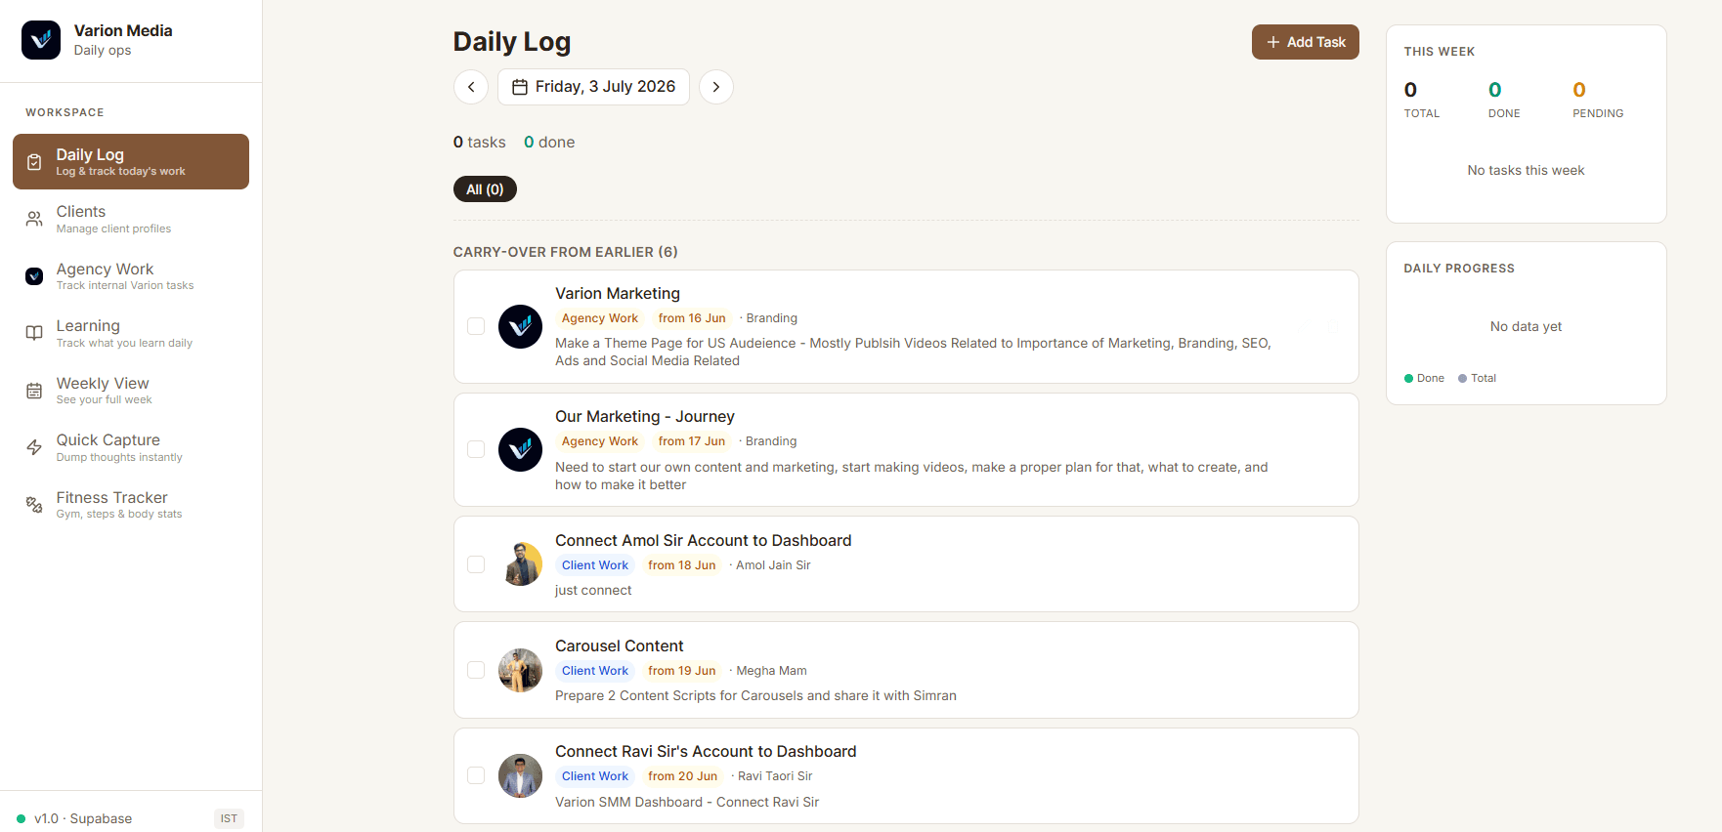Mark Carousel Content task done
The width and height of the screenshot is (1722, 832).
(476, 670)
